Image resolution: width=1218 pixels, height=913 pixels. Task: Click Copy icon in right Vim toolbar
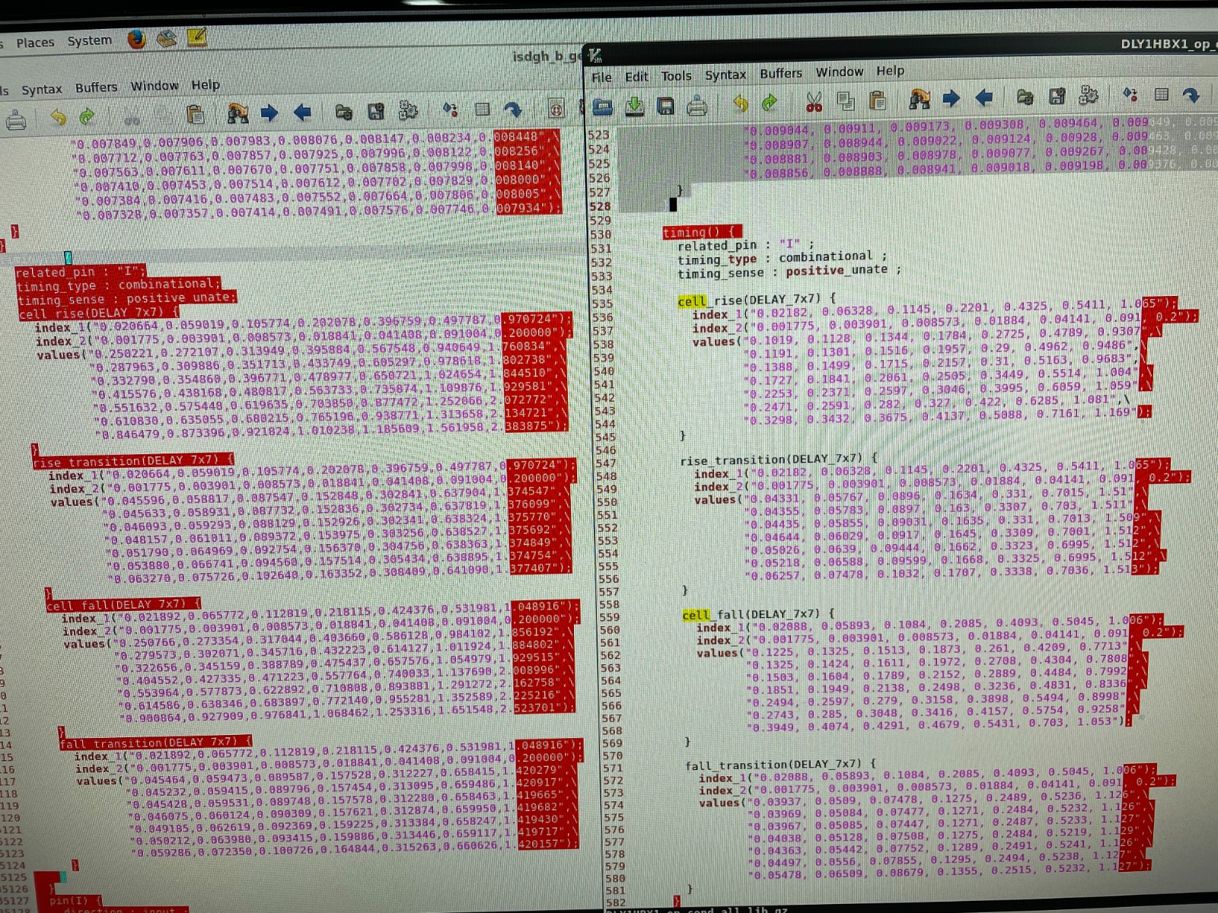(845, 100)
